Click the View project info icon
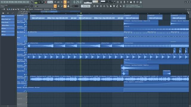This screenshot has width=191, height=107. coord(137,2)
